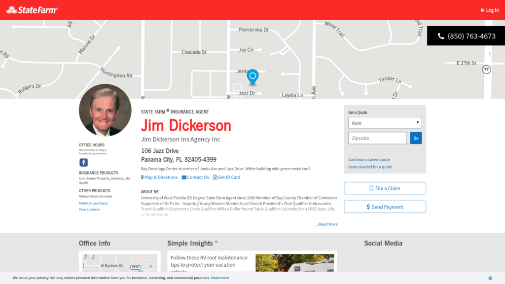
Task: Click the View Licenses link
Action: point(89,210)
